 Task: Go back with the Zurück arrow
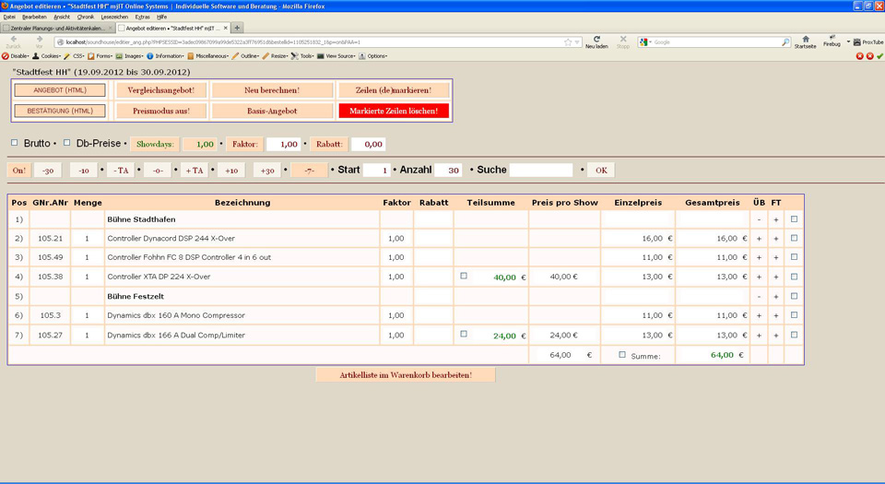coord(14,39)
